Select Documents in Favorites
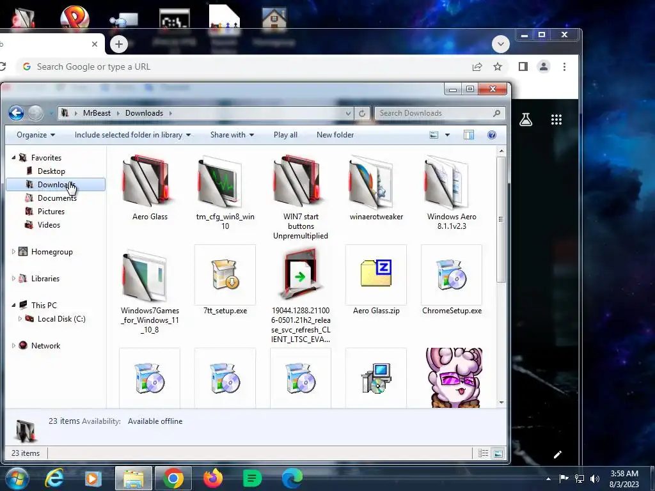655x491 pixels. point(57,198)
